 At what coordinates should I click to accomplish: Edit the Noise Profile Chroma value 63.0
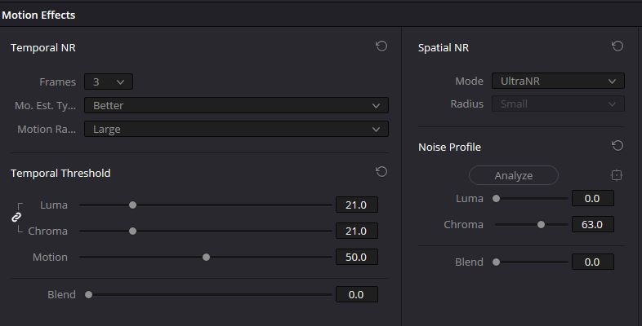click(x=592, y=224)
